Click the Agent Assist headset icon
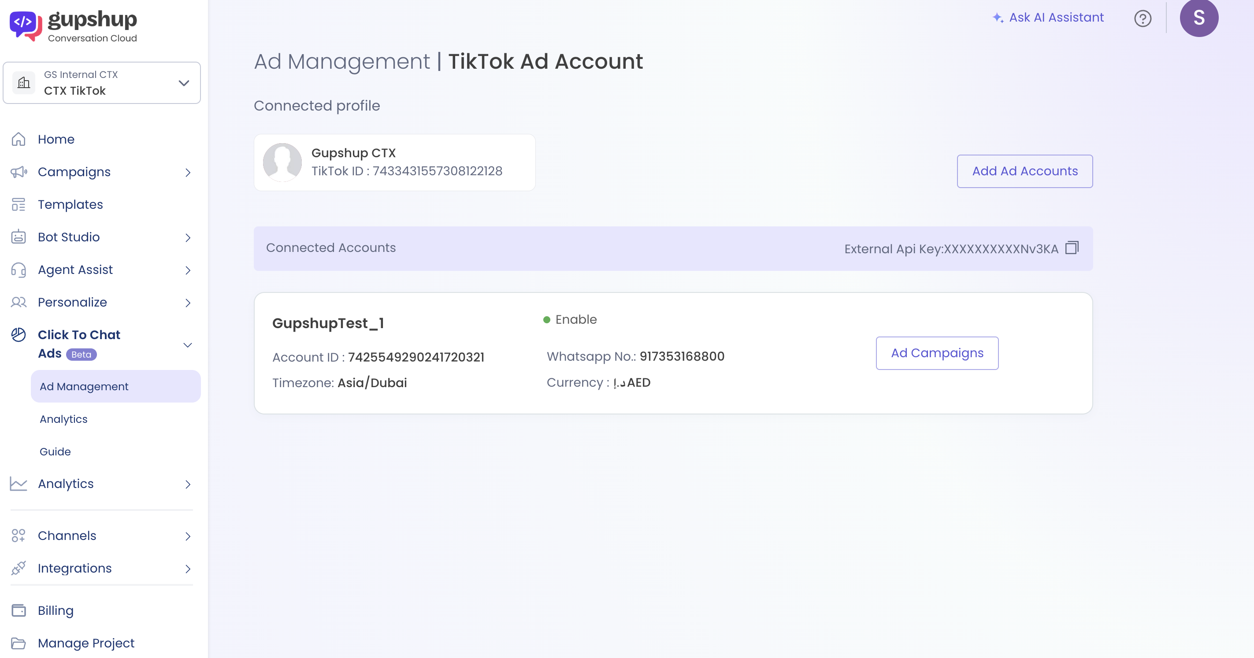Image resolution: width=1254 pixels, height=658 pixels. (x=19, y=270)
